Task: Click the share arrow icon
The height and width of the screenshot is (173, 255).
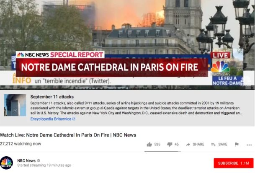Action: [188, 145]
